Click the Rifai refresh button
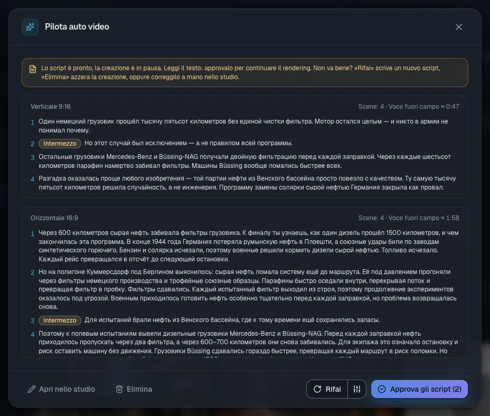The width and height of the screenshot is (490, 416). [x=327, y=389]
